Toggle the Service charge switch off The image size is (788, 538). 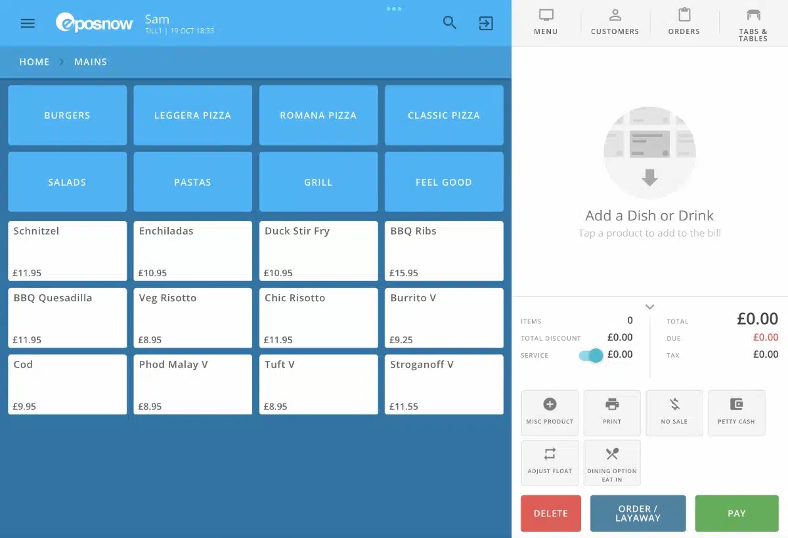(x=589, y=355)
